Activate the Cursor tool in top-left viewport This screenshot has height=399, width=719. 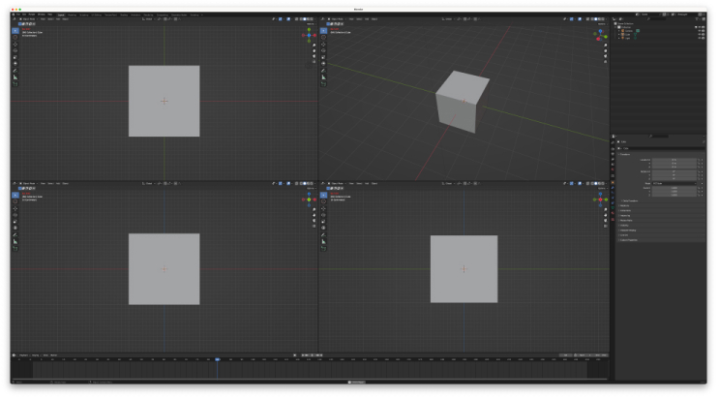coord(15,37)
